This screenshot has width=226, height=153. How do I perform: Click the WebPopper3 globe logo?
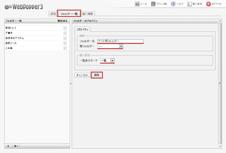[x=8, y=7]
